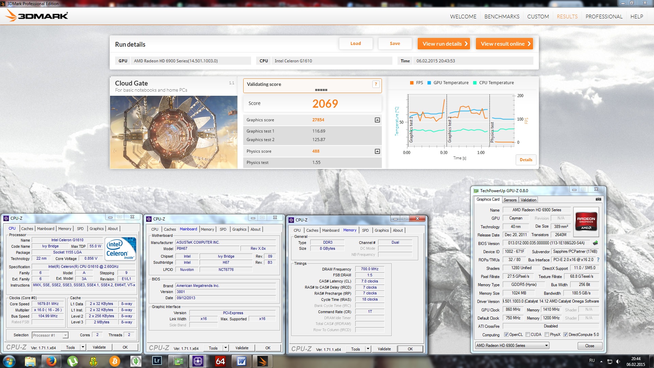This screenshot has width=654, height=368.
Task: Open the Bitcoin app from the taskbar
Action: point(115,361)
